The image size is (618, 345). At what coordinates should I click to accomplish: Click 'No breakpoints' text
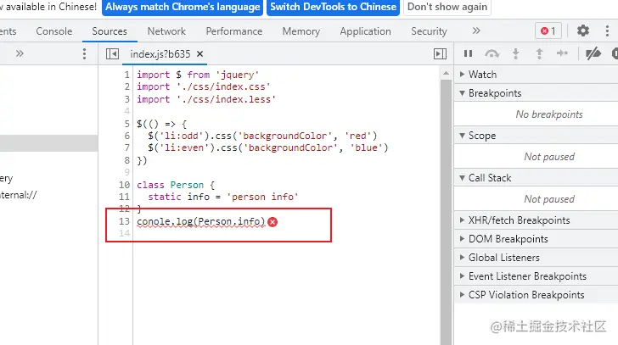[549, 114]
